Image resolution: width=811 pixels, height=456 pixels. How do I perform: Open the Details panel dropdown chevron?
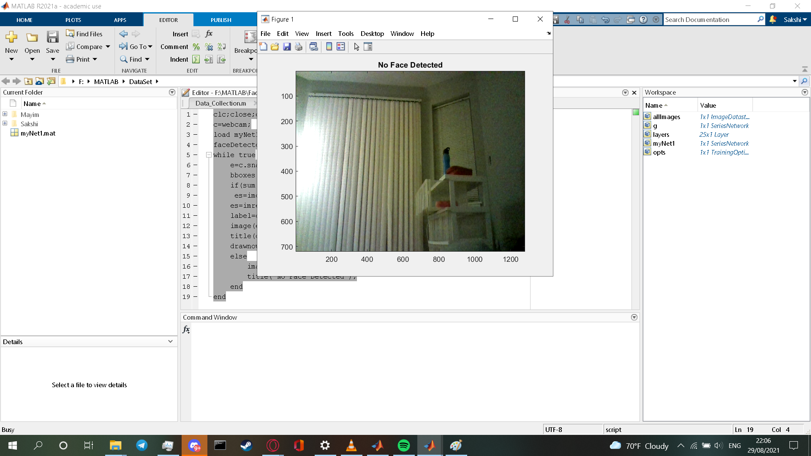(x=170, y=342)
